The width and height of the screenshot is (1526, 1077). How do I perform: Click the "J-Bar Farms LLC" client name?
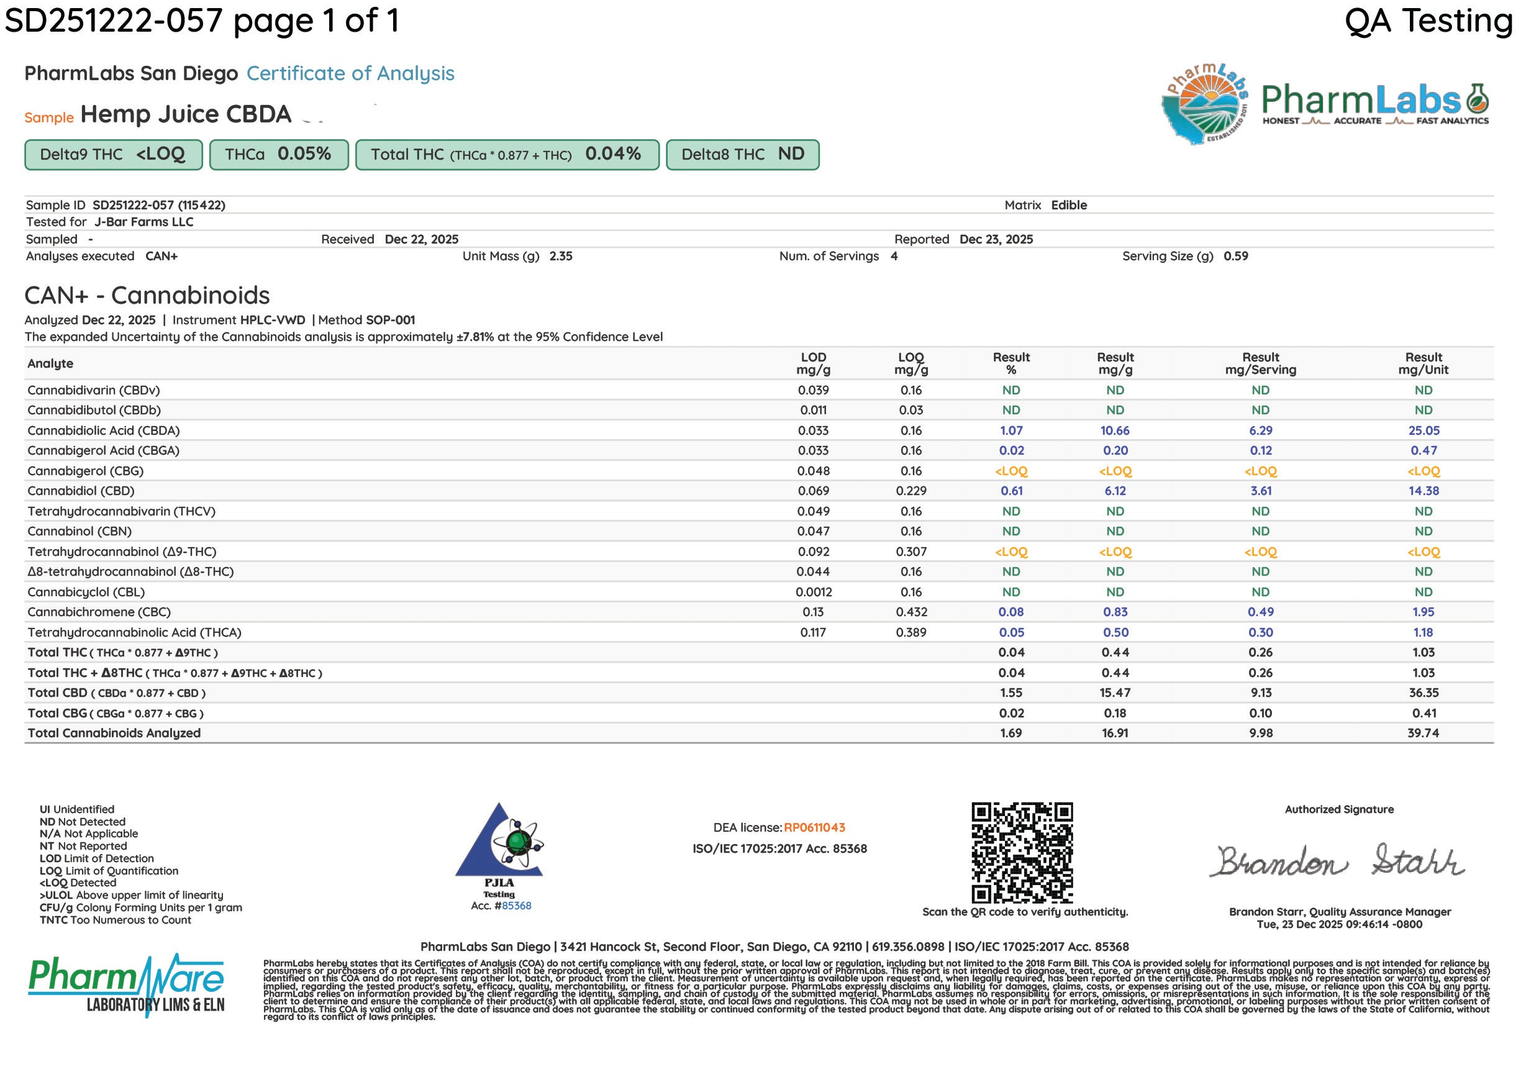tap(143, 222)
